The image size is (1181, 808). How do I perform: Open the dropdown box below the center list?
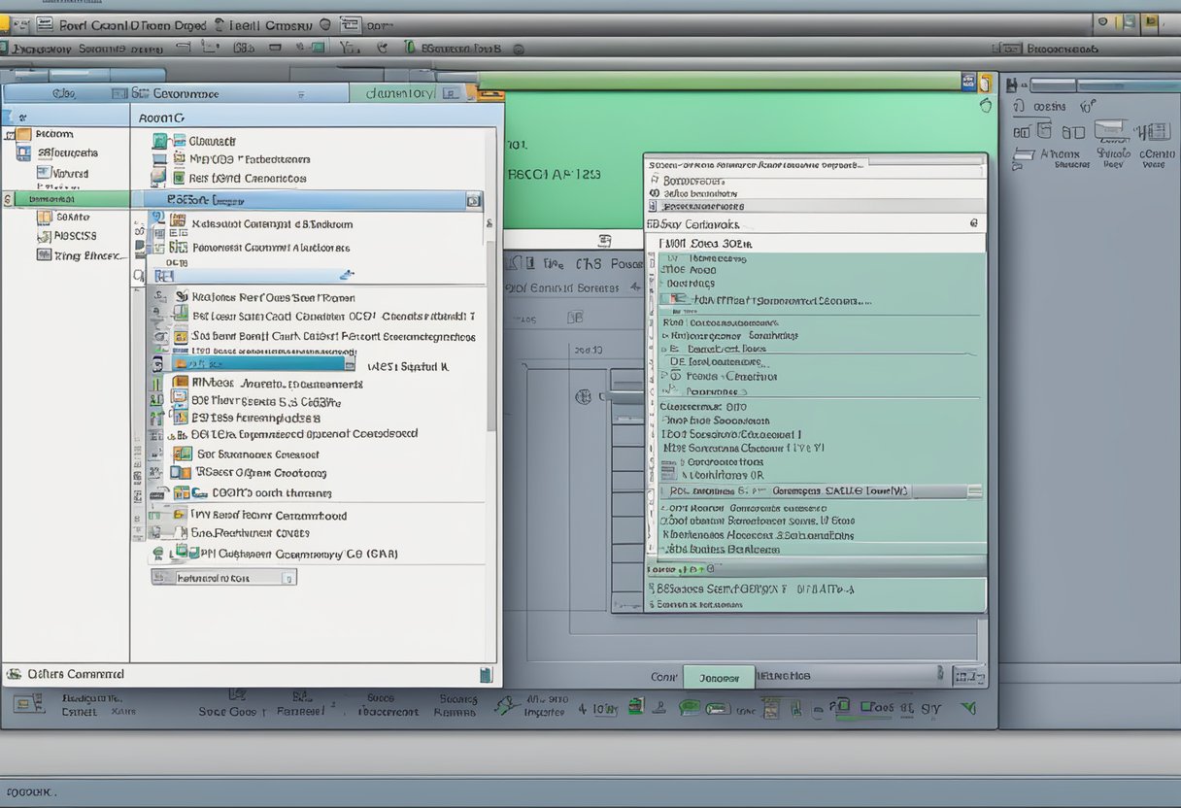223,577
